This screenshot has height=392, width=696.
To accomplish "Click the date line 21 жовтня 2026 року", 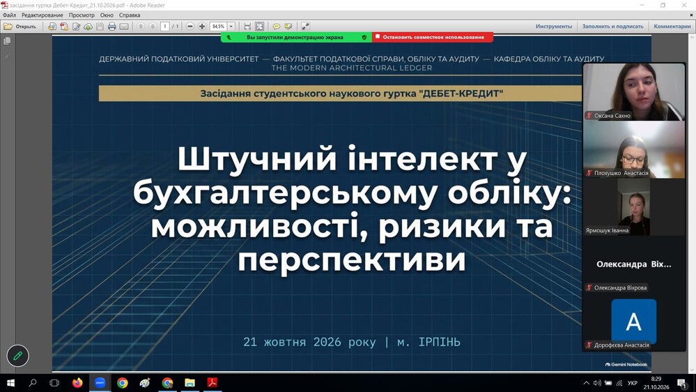I will 352,342.
